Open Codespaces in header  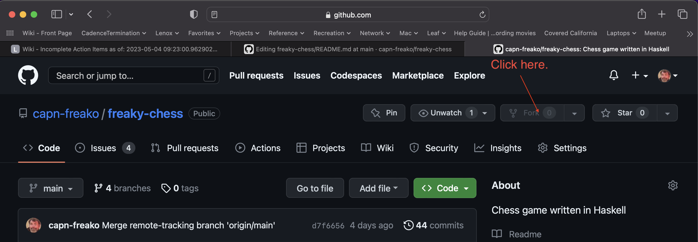click(x=356, y=75)
